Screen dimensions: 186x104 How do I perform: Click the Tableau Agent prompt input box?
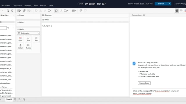pos(159,92)
